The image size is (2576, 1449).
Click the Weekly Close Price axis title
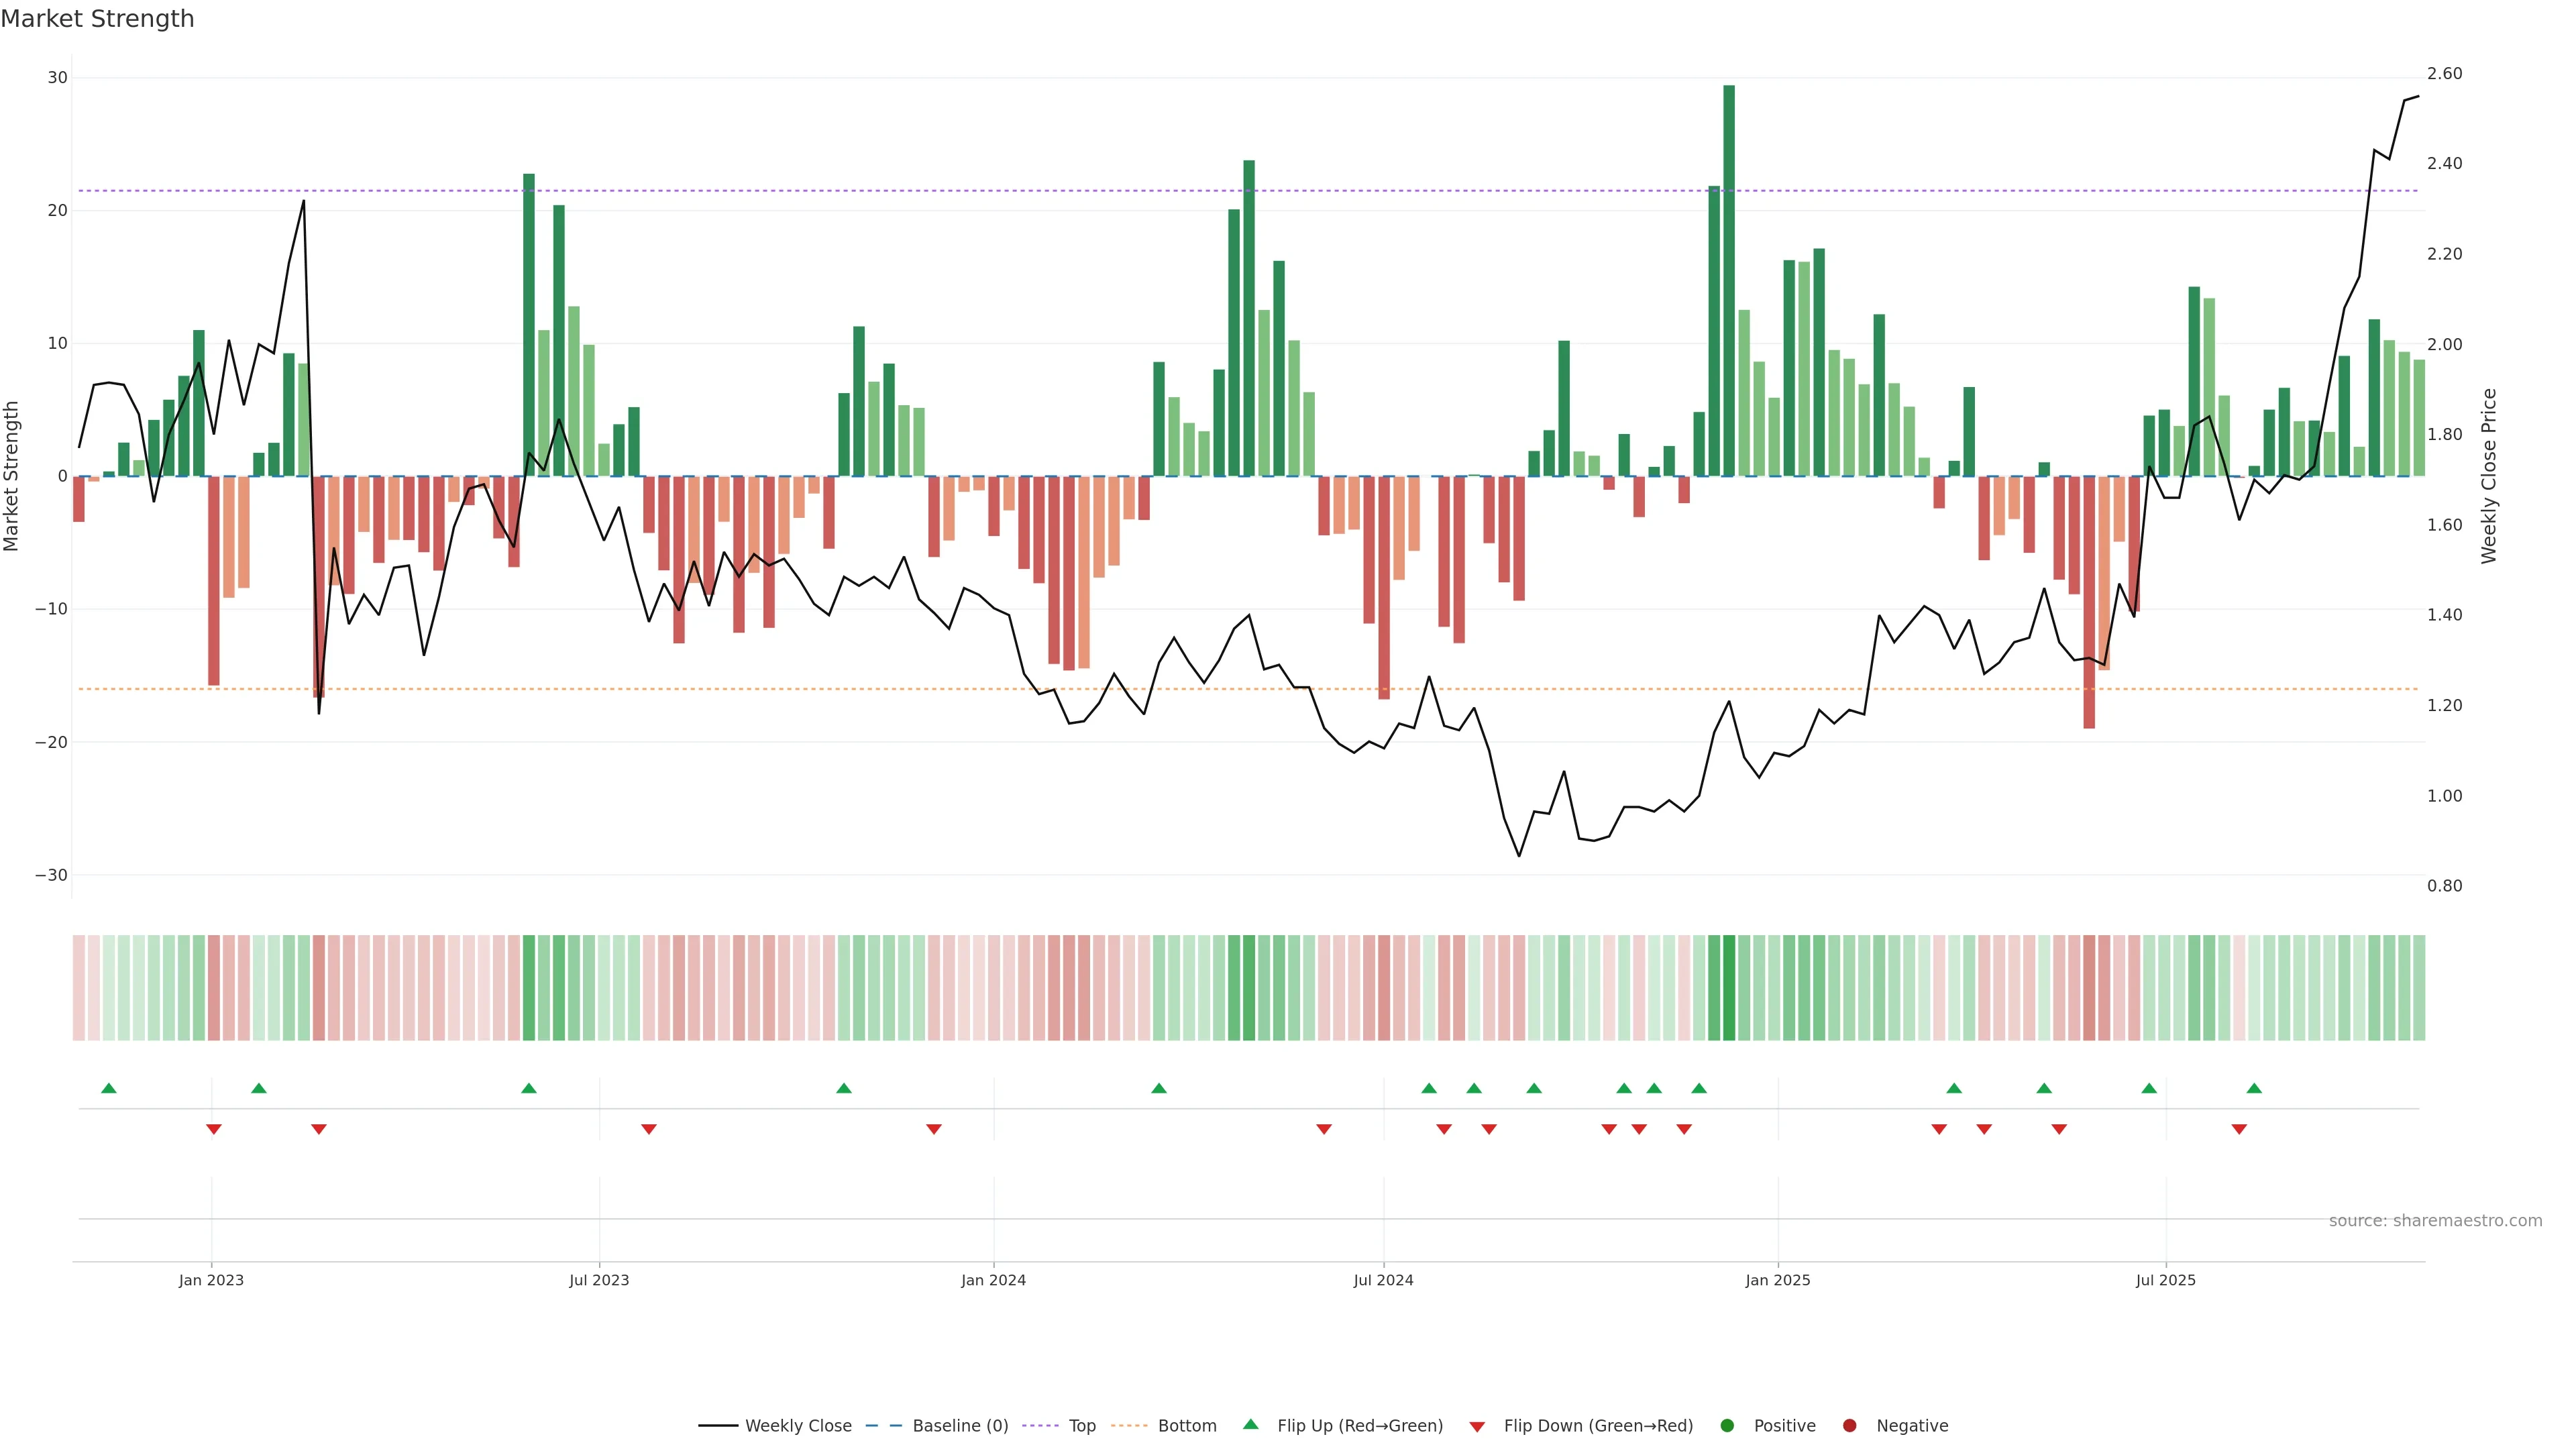(x=2489, y=476)
